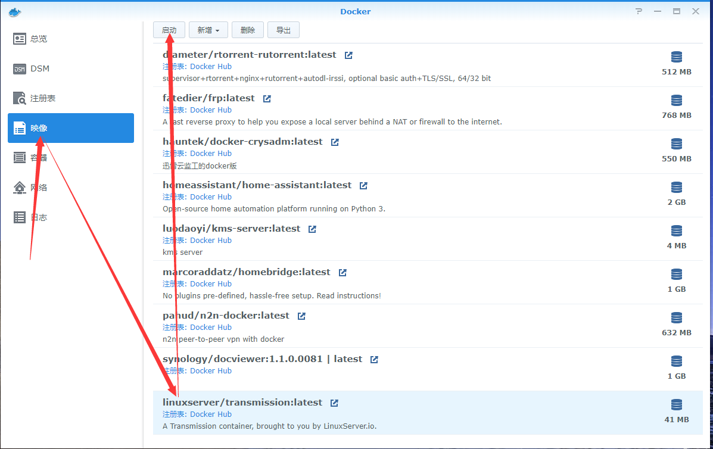This screenshot has width=713, height=449.
Task: Open Docker Hub link under hauntek/docker-crysadm
Action: pyautogui.click(x=211, y=154)
